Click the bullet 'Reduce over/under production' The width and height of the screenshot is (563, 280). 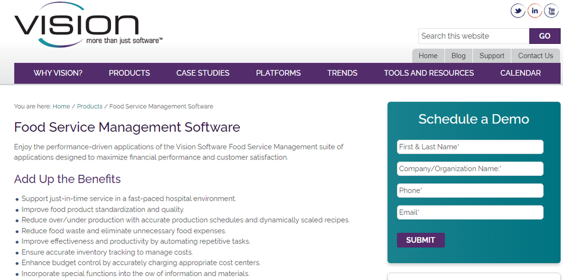[186, 220]
